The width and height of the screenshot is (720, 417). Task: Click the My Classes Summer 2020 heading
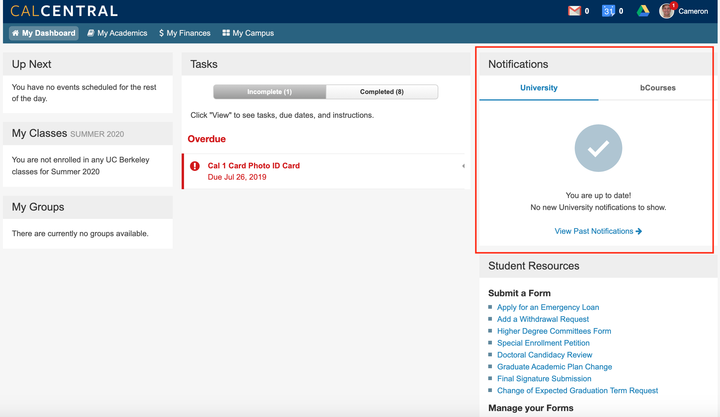coord(68,133)
